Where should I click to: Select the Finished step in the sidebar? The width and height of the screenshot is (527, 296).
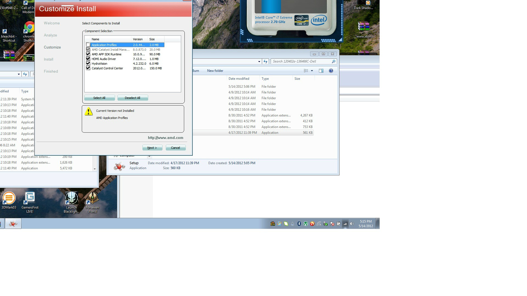pyautogui.click(x=51, y=72)
